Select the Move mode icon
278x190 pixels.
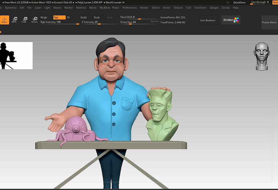pyautogui.click(x=14, y=20)
